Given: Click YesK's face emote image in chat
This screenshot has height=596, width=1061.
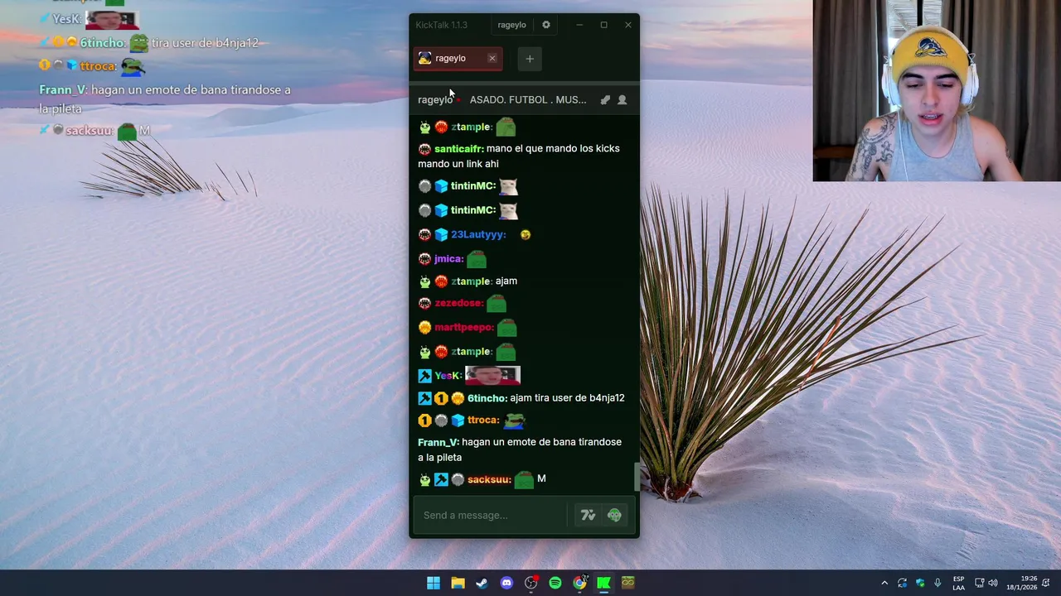Looking at the screenshot, I should (492, 375).
